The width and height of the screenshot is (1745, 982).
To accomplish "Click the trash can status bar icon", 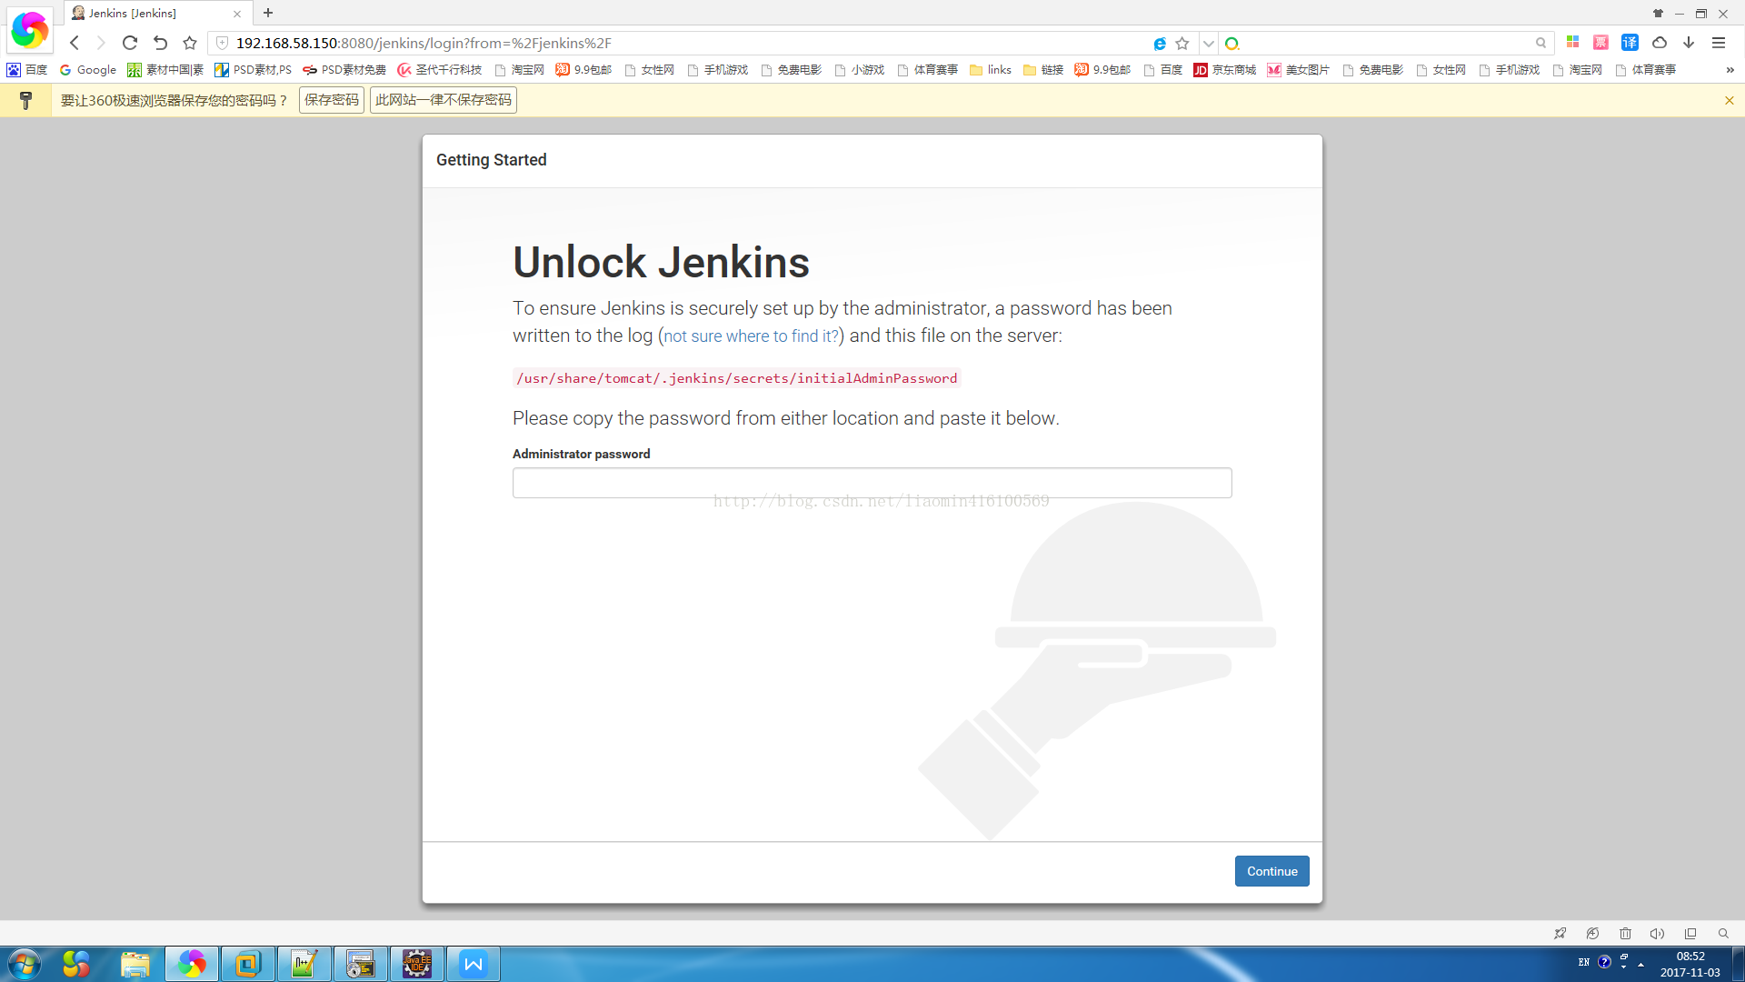I will (1626, 934).
